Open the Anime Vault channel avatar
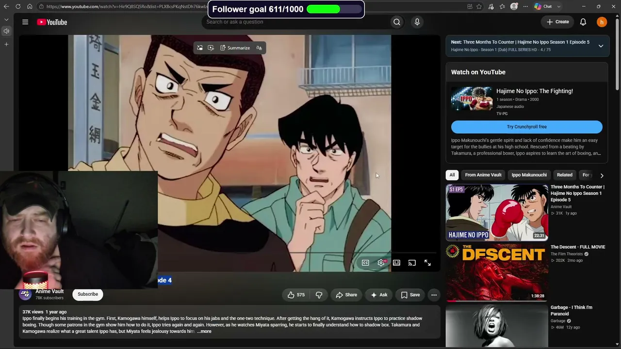Viewport: 621px width, 349px height. 25,294
